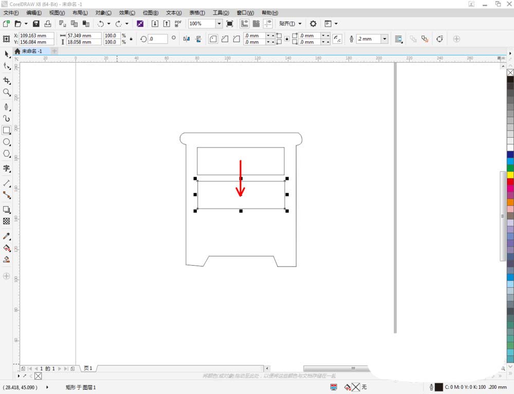Click the Export to PDF icon
This screenshot has width=514, height=394.
[178, 24]
